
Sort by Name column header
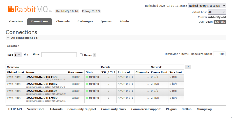(x=31, y=72)
